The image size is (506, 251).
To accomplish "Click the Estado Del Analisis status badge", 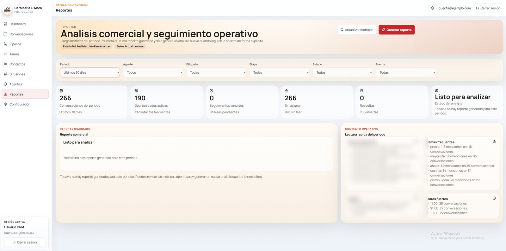I will [x=86, y=47].
